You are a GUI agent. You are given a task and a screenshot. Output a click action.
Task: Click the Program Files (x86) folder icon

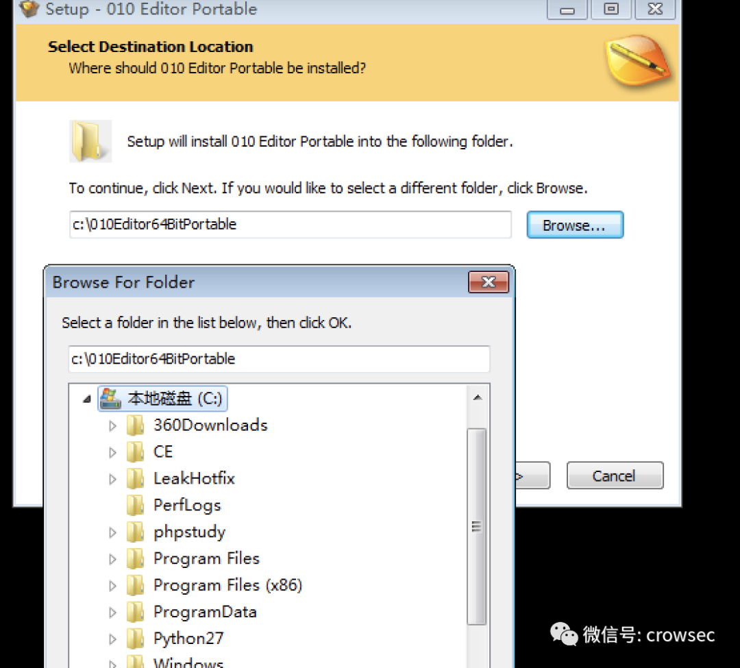coord(135,585)
